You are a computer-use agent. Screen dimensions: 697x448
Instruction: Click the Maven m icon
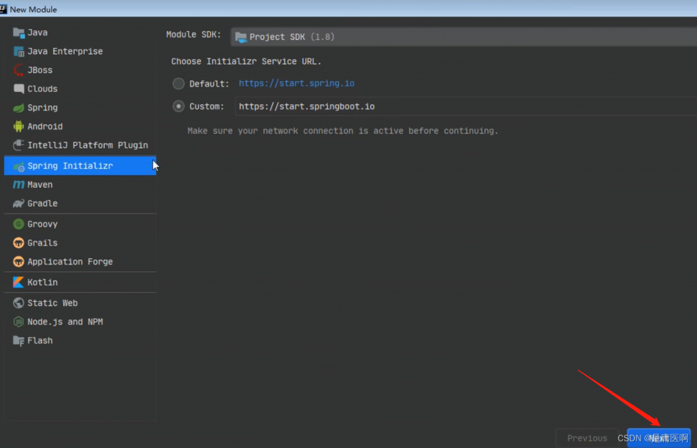19,185
